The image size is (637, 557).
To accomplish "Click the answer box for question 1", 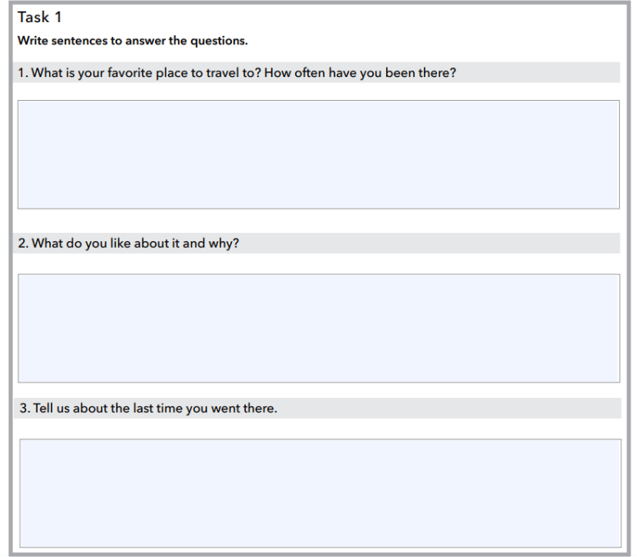I will click(318, 154).
